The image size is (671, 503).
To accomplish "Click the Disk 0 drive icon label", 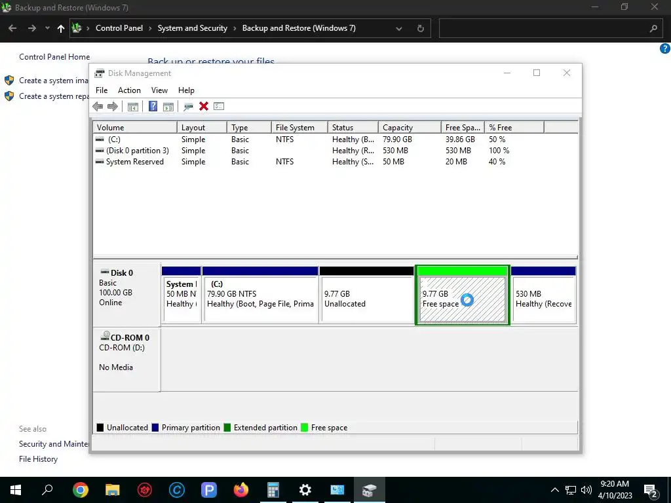I will (x=117, y=272).
